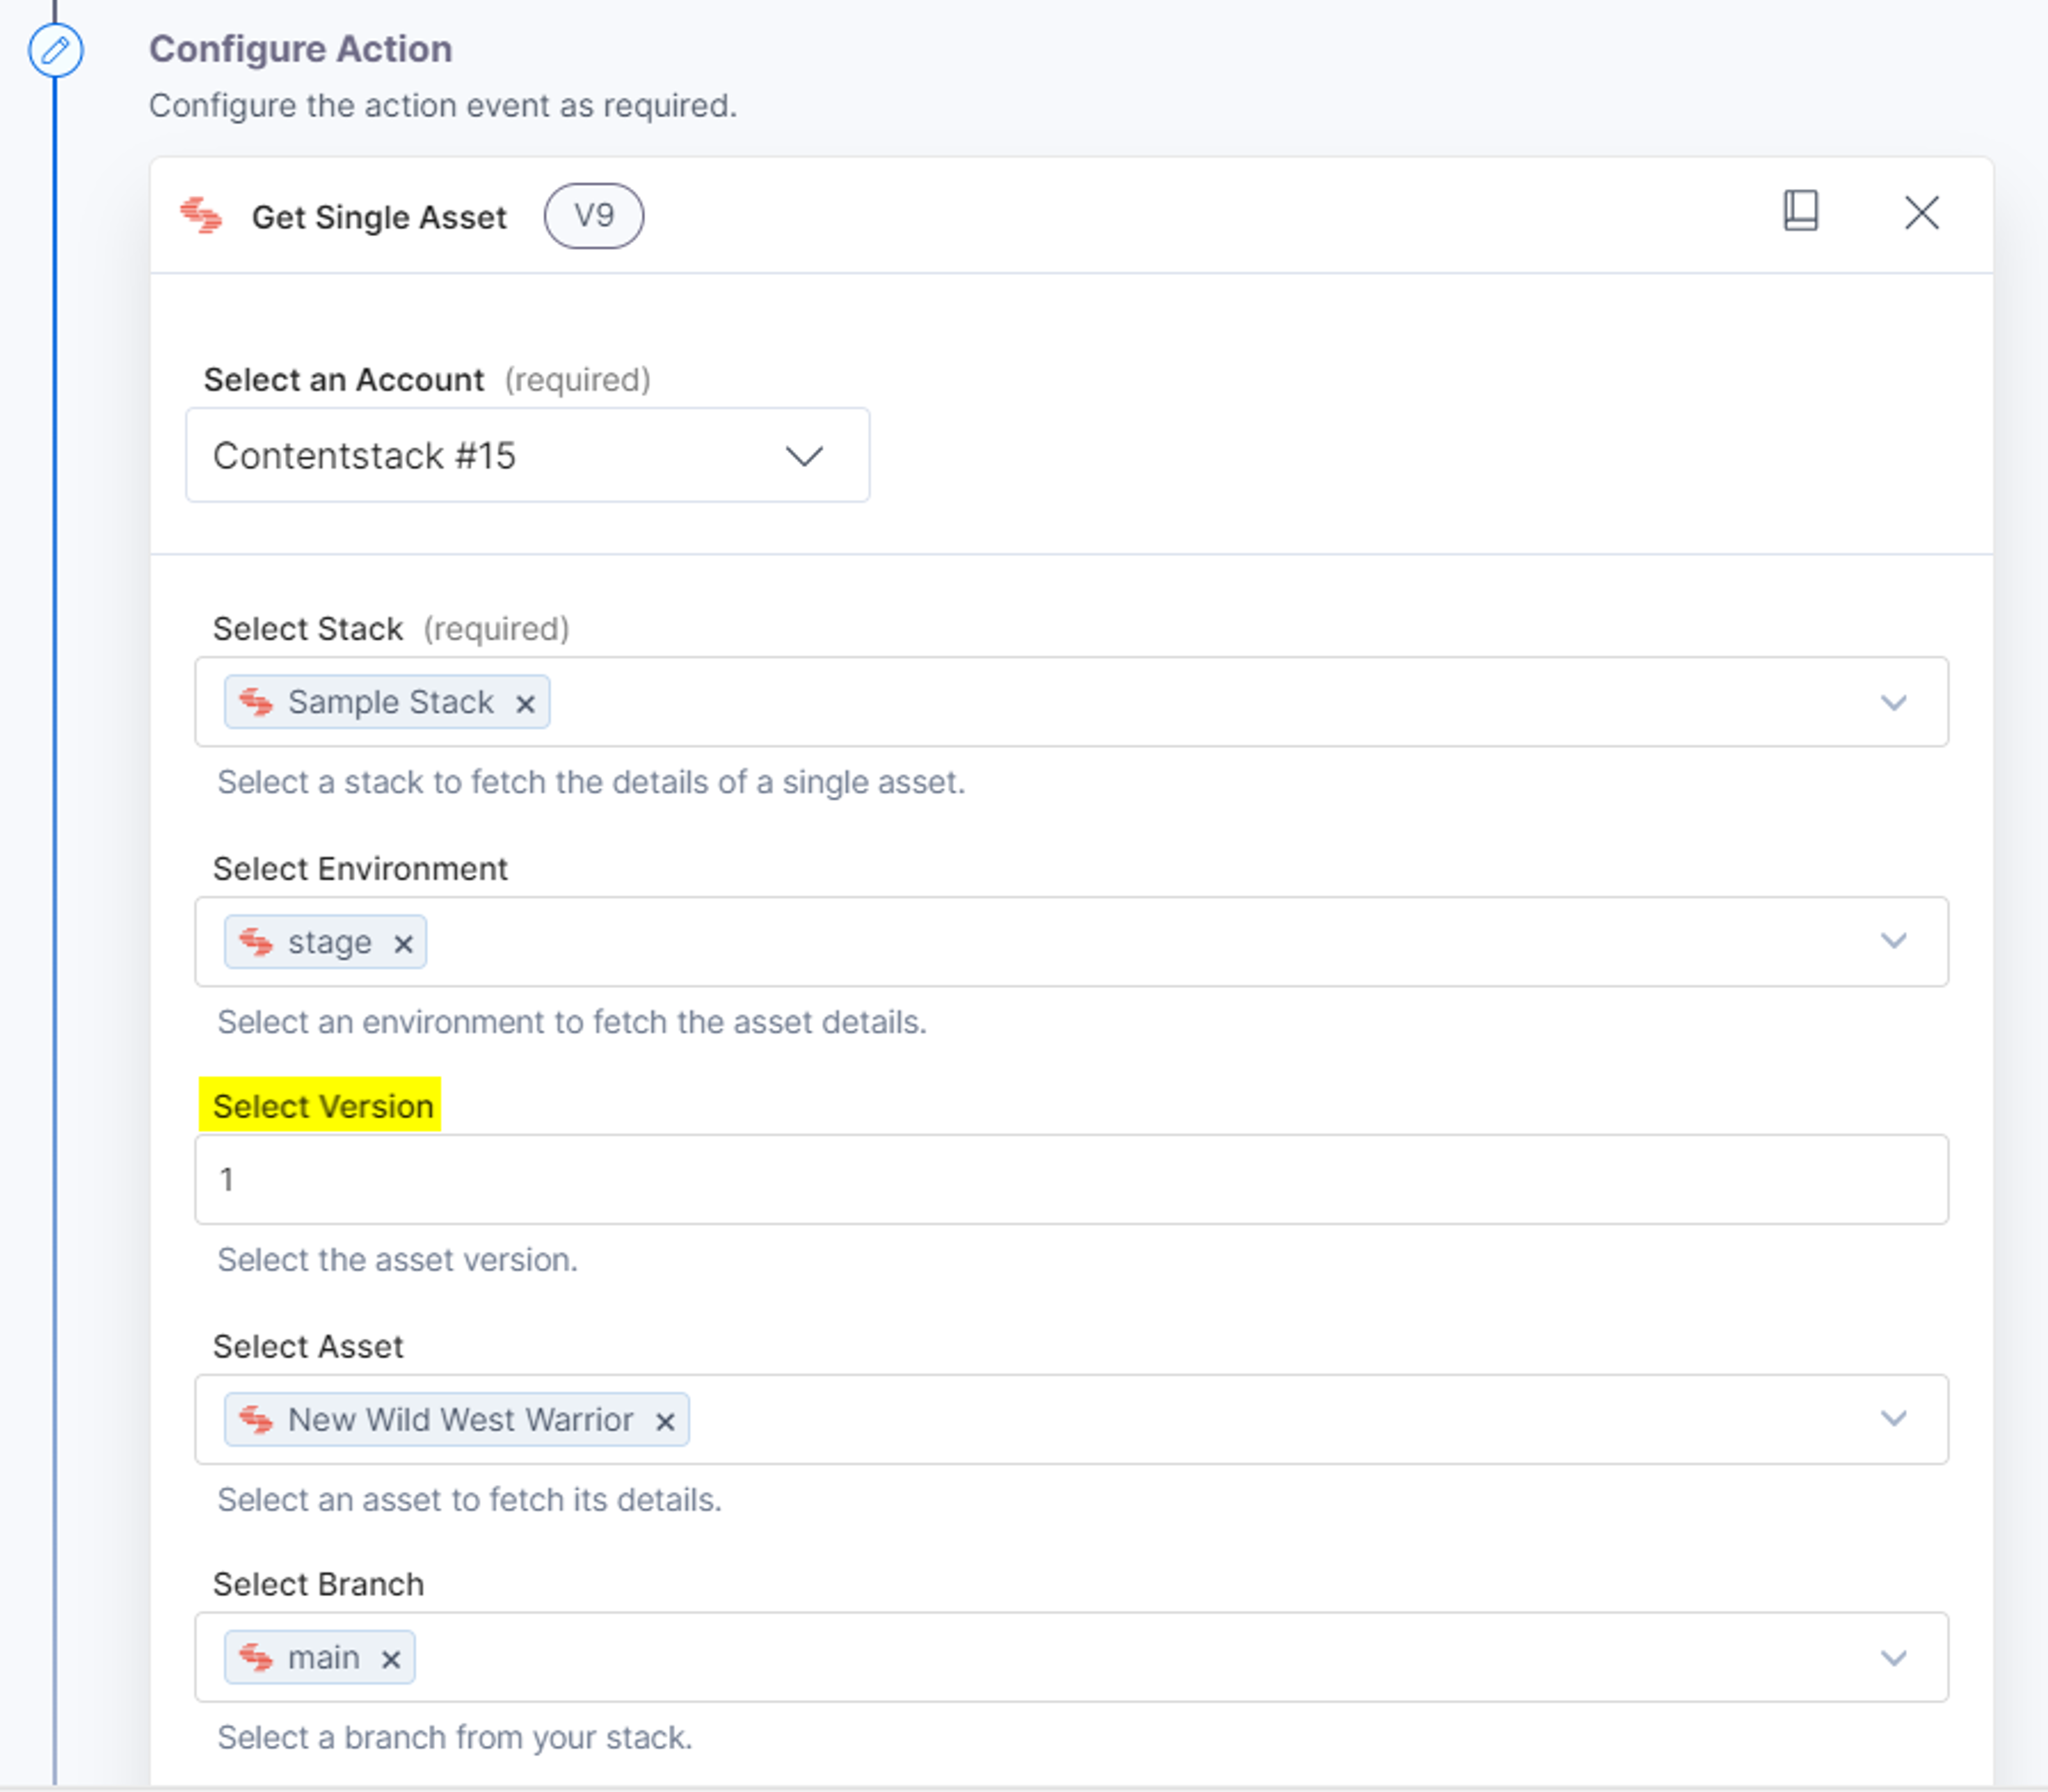This screenshot has height=1792, width=2048.
Task: Open the documentation book icon
Action: [x=1801, y=211]
